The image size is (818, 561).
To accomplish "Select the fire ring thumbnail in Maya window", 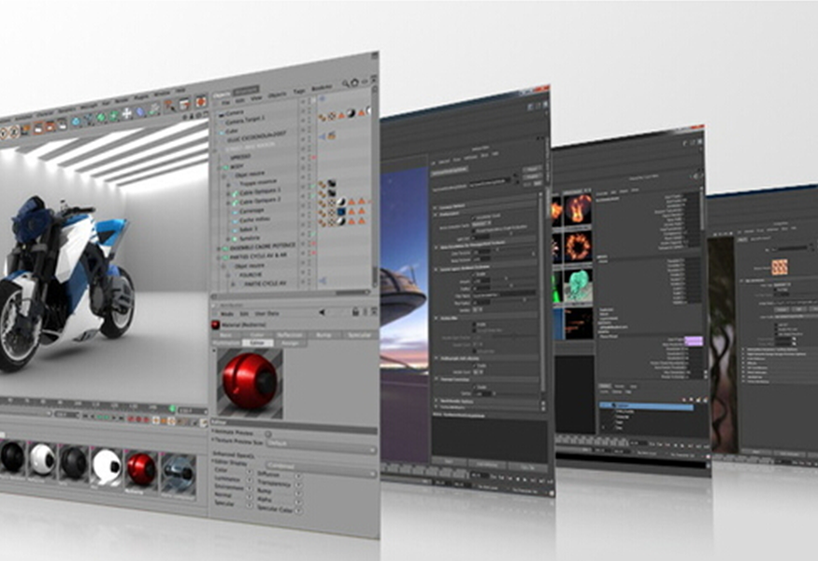I will pos(578,247).
